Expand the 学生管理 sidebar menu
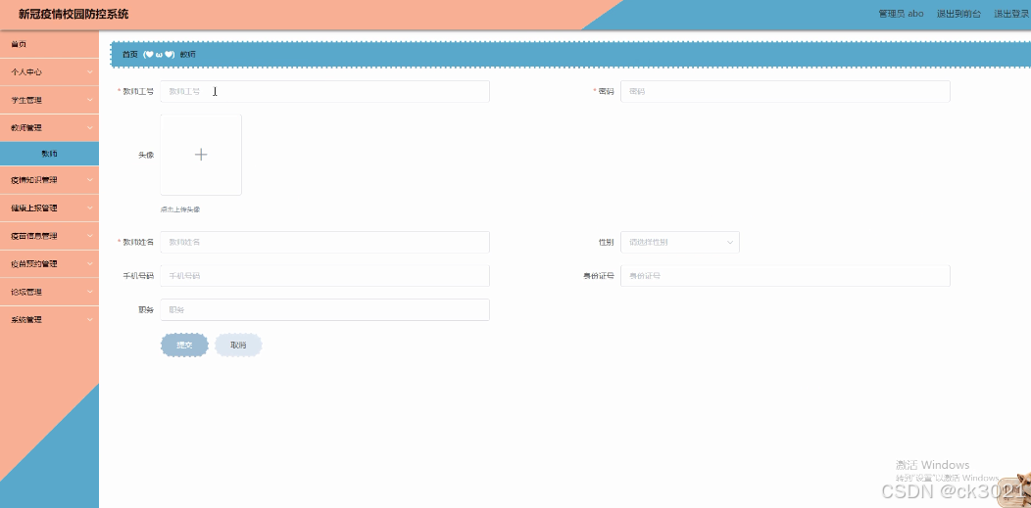1031x508 pixels. 49,101
